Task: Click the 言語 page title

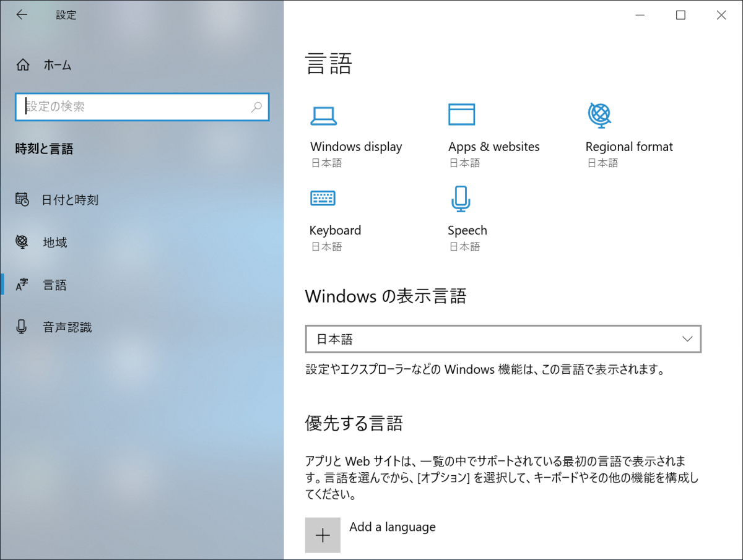Action: (329, 64)
